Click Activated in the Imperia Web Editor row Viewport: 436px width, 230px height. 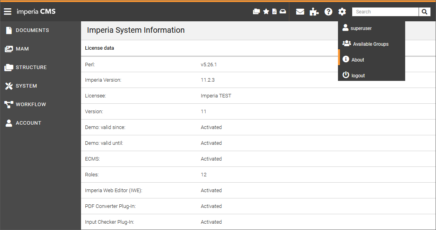tap(211, 190)
